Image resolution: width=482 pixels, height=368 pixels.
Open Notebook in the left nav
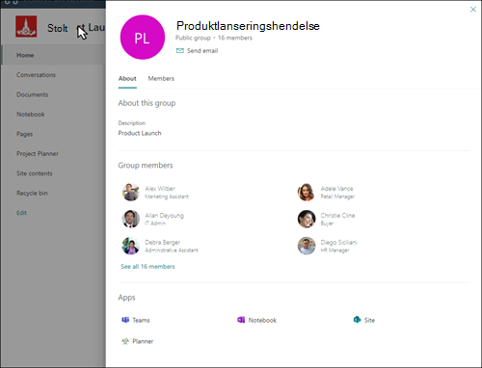(31, 115)
